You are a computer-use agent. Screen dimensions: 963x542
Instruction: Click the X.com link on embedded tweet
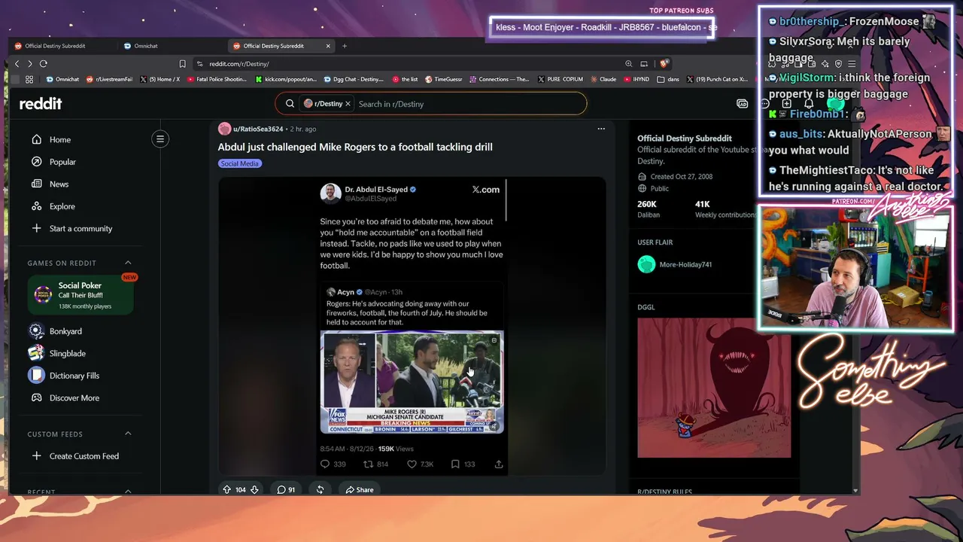[486, 190]
